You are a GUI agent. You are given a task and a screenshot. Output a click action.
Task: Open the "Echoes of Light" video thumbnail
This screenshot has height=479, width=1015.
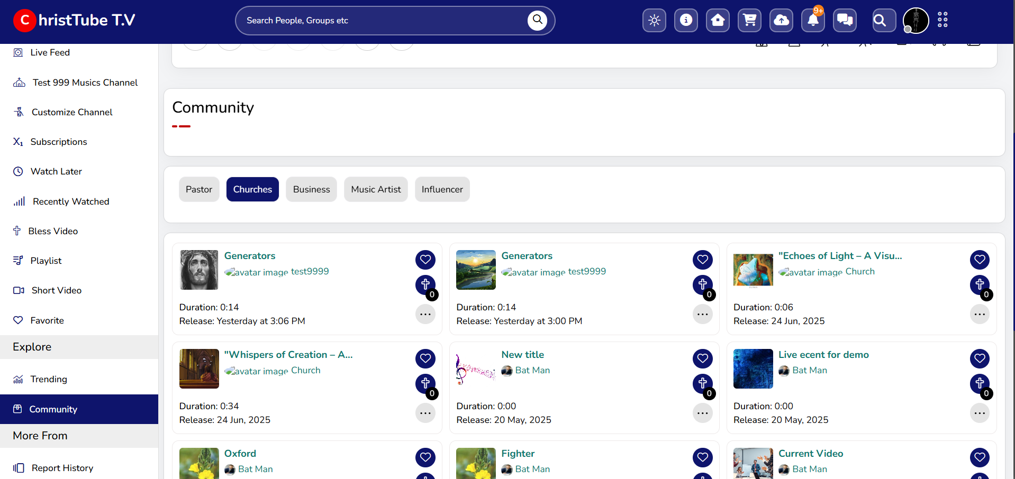(x=753, y=270)
